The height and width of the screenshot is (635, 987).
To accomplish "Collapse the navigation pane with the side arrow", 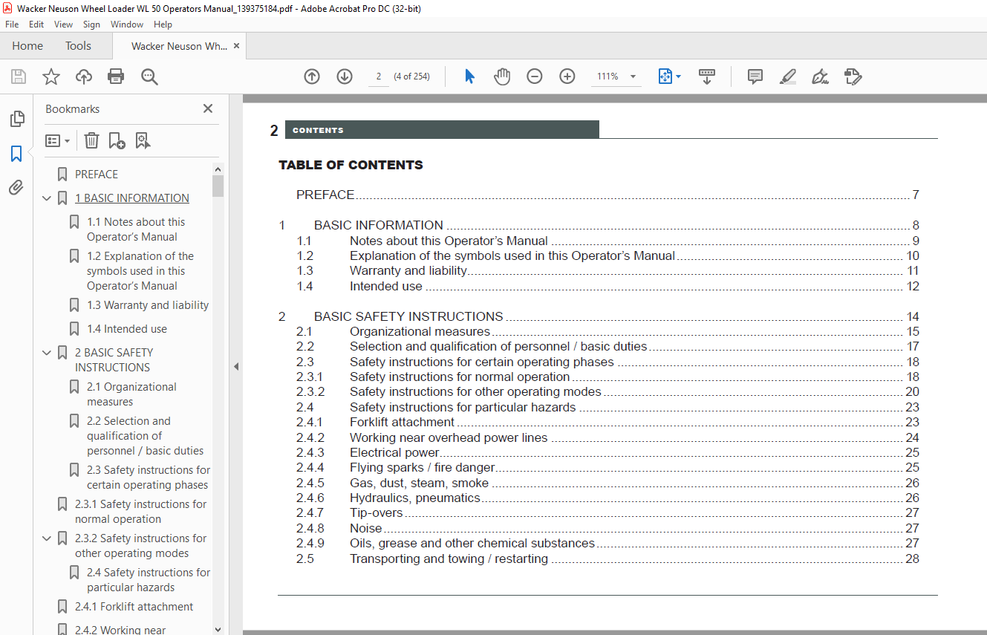I will coord(236,366).
